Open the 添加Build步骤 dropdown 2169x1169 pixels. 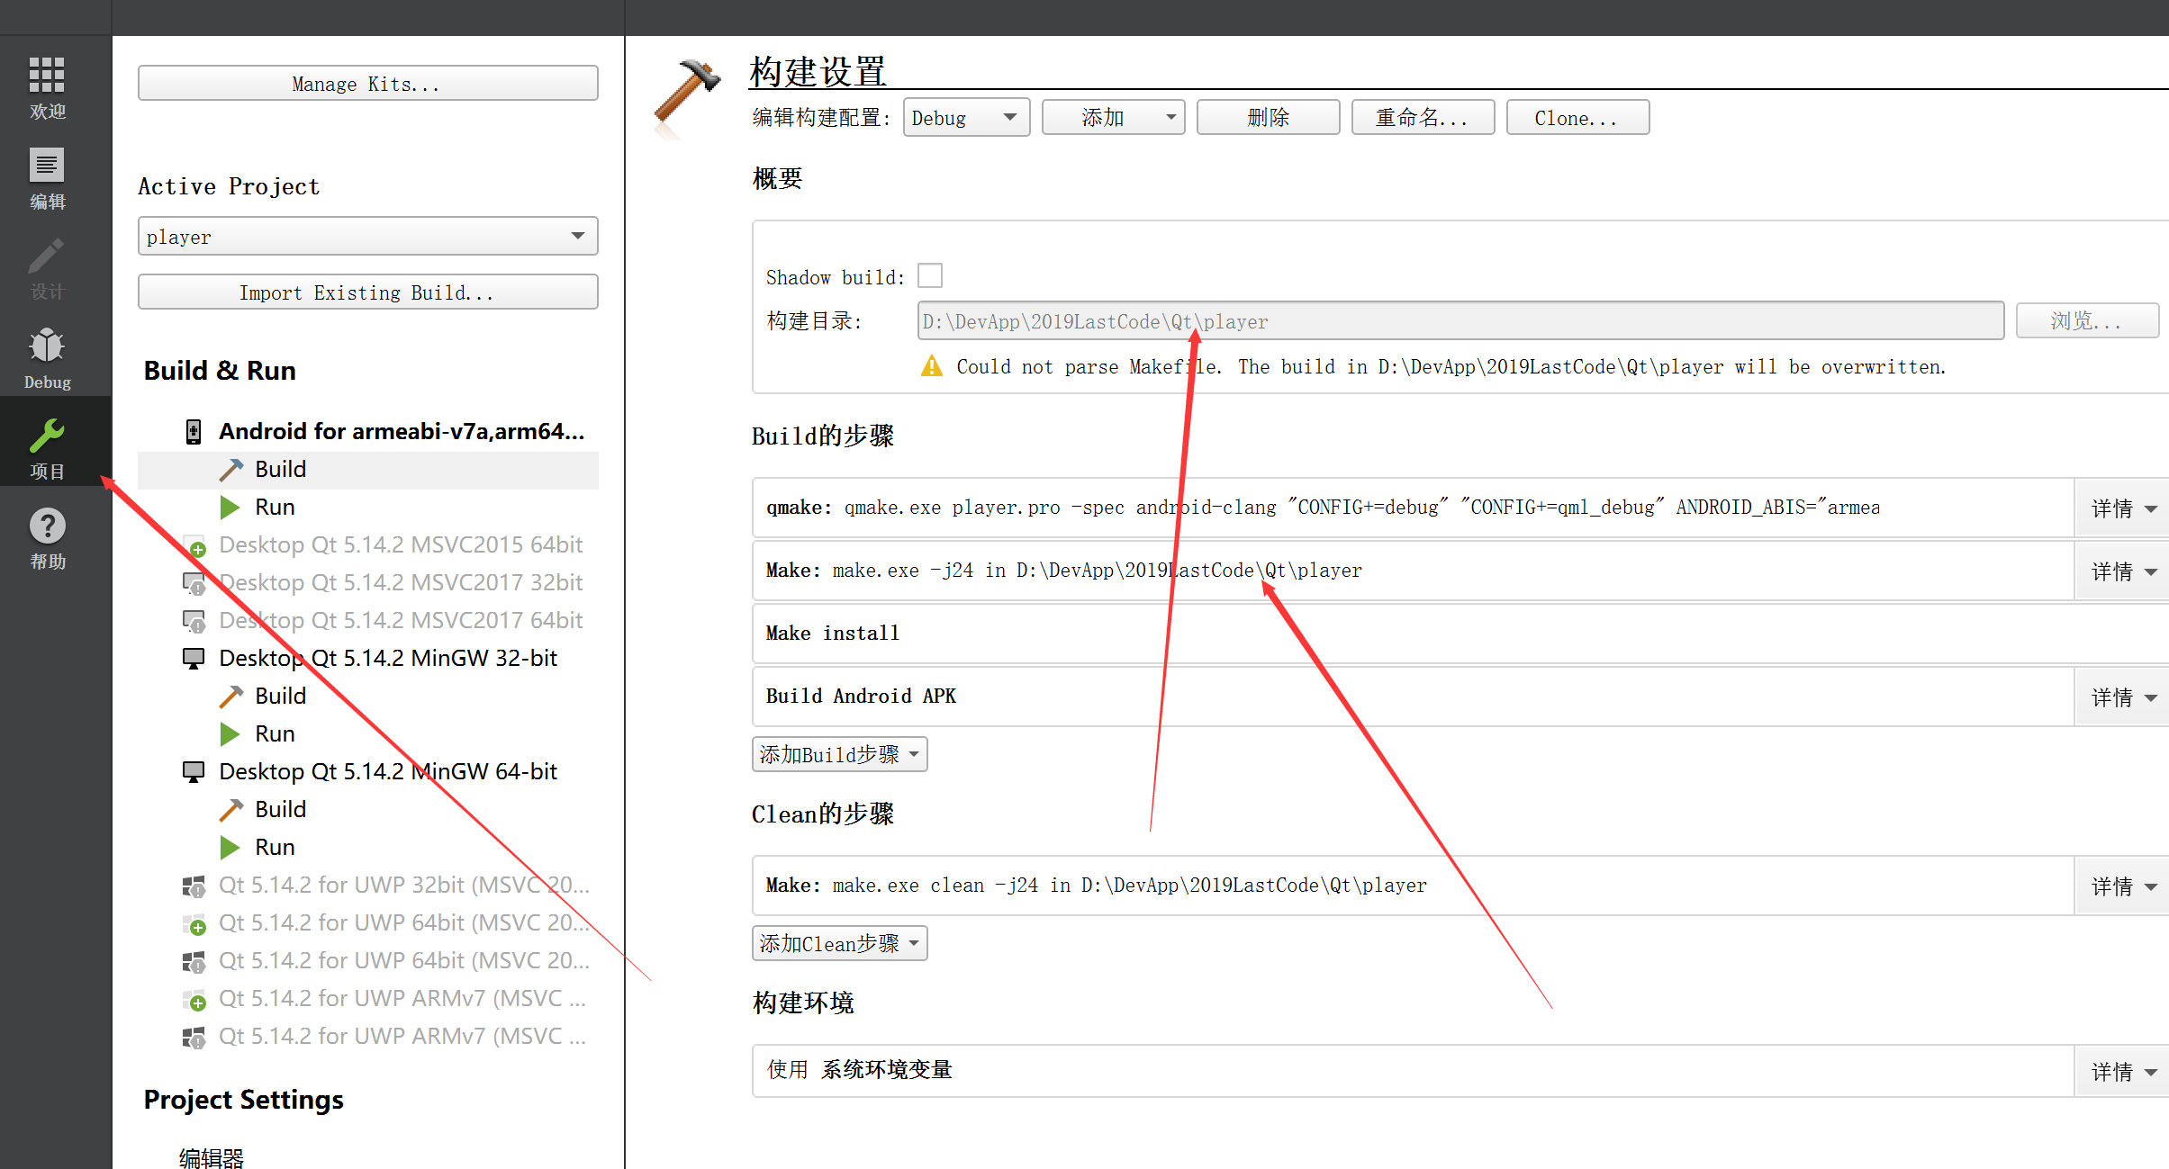tap(839, 754)
